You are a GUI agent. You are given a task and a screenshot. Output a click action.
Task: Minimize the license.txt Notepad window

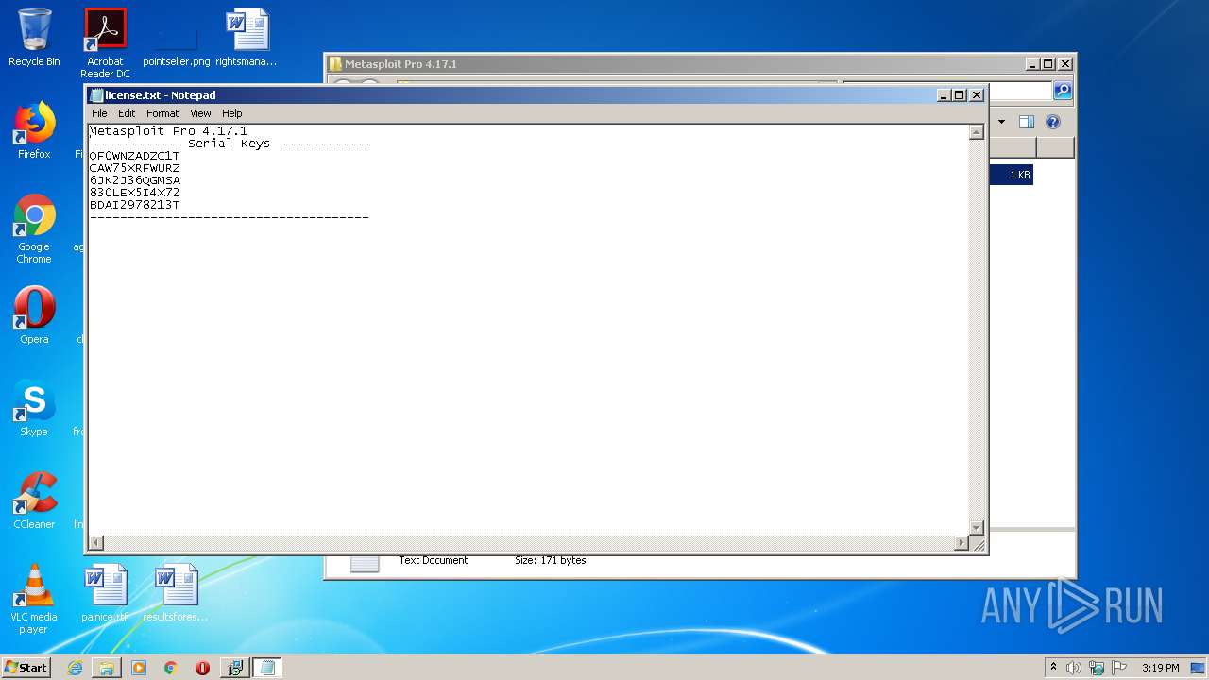[x=944, y=95]
